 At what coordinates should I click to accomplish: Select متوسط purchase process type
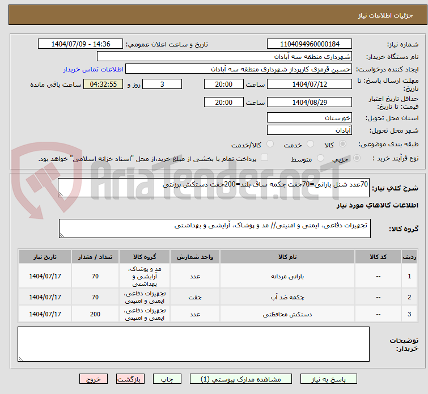click(321, 159)
